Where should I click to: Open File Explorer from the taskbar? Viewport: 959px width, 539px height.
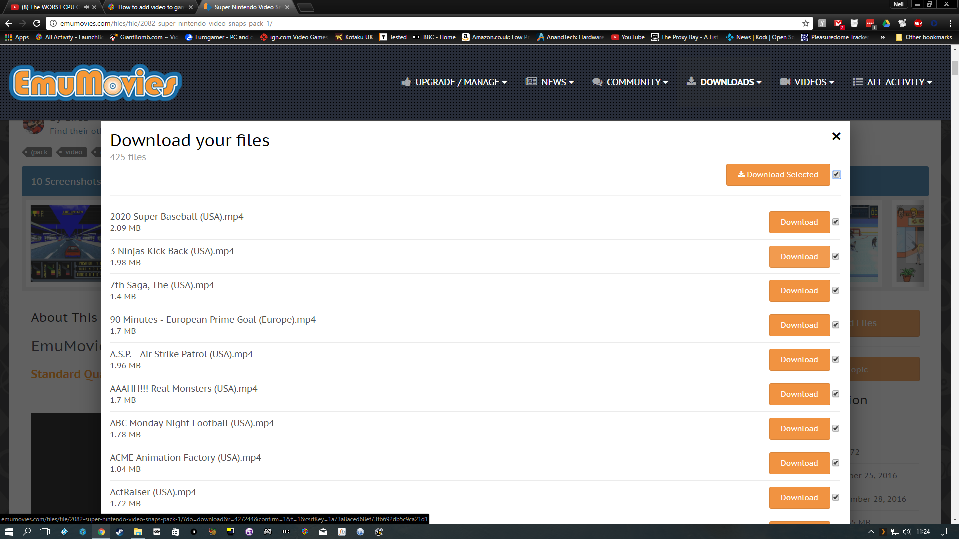pos(138,532)
